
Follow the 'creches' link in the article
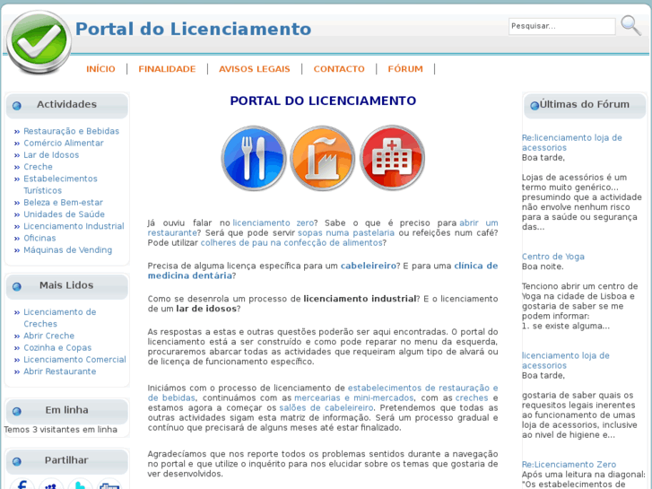tap(472, 398)
